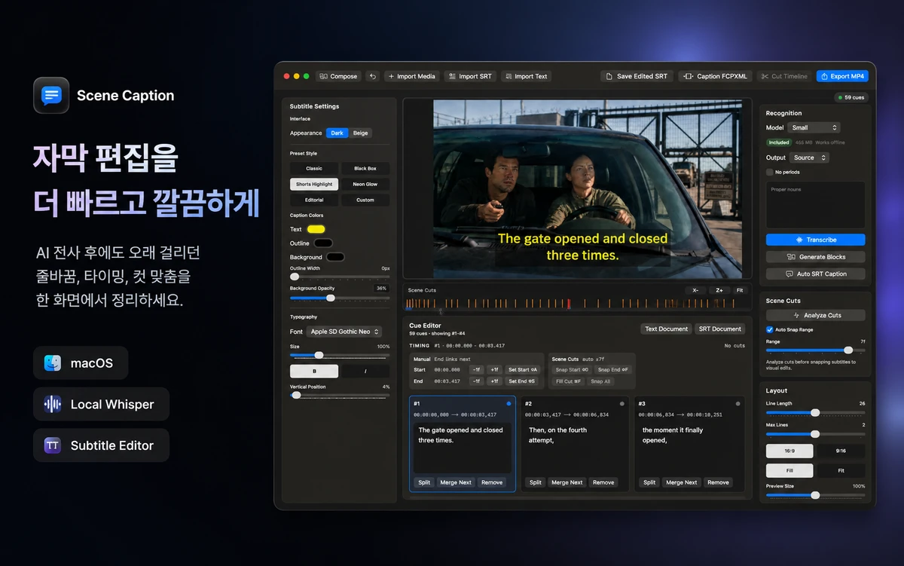Screen dimensions: 904x566
Task: Click the Subtitle Editor TT icon
Action: coord(53,445)
